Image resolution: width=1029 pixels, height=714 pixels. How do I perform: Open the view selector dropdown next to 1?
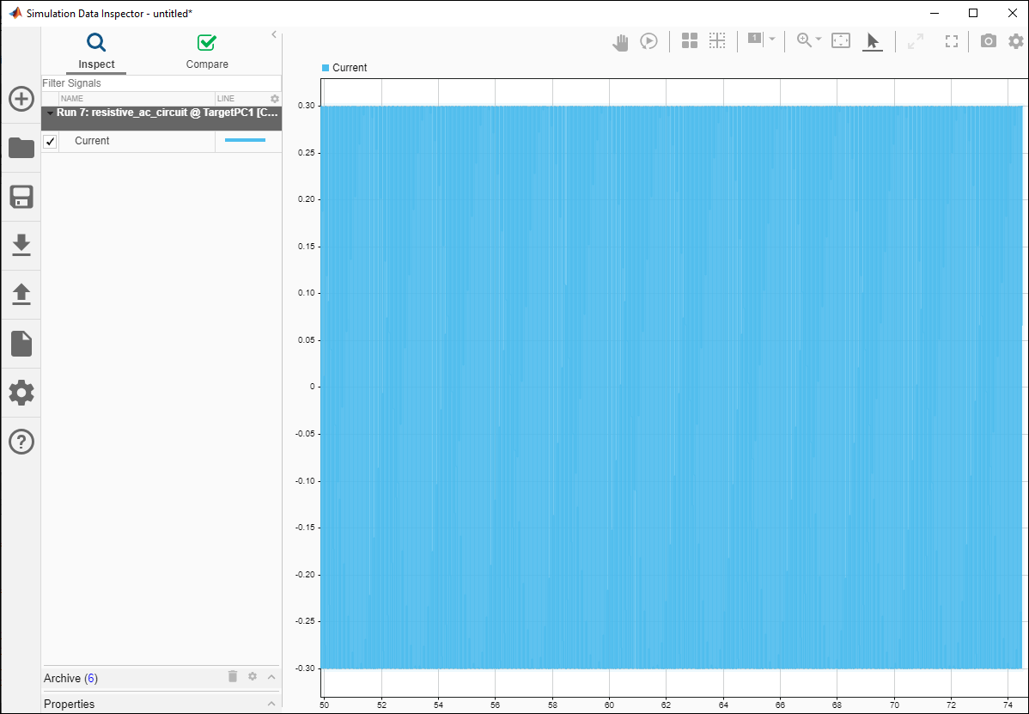pyautogui.click(x=770, y=40)
